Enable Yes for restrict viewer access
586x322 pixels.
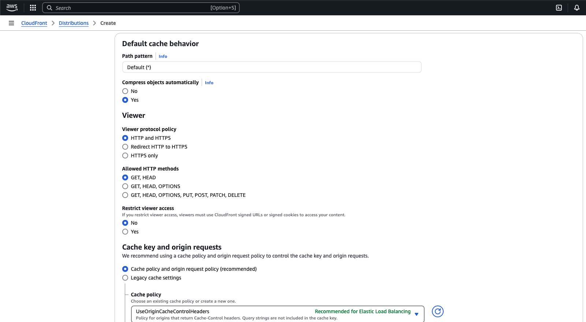pyautogui.click(x=125, y=232)
